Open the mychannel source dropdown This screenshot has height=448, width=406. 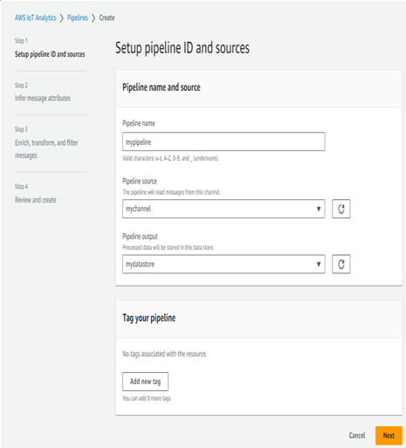tap(224, 209)
